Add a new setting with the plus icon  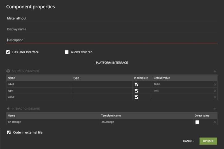215,71
